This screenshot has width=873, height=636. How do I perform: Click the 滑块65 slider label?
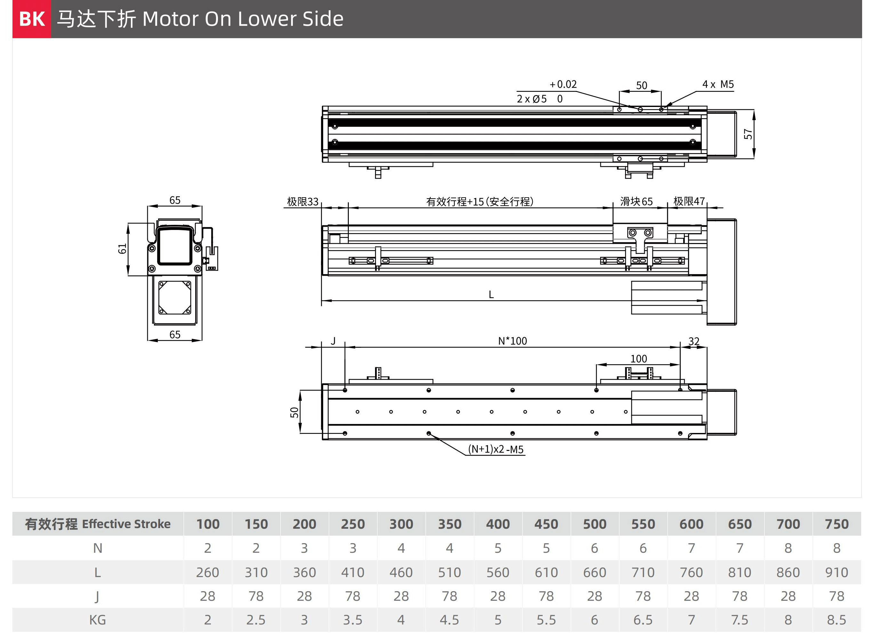click(x=636, y=201)
